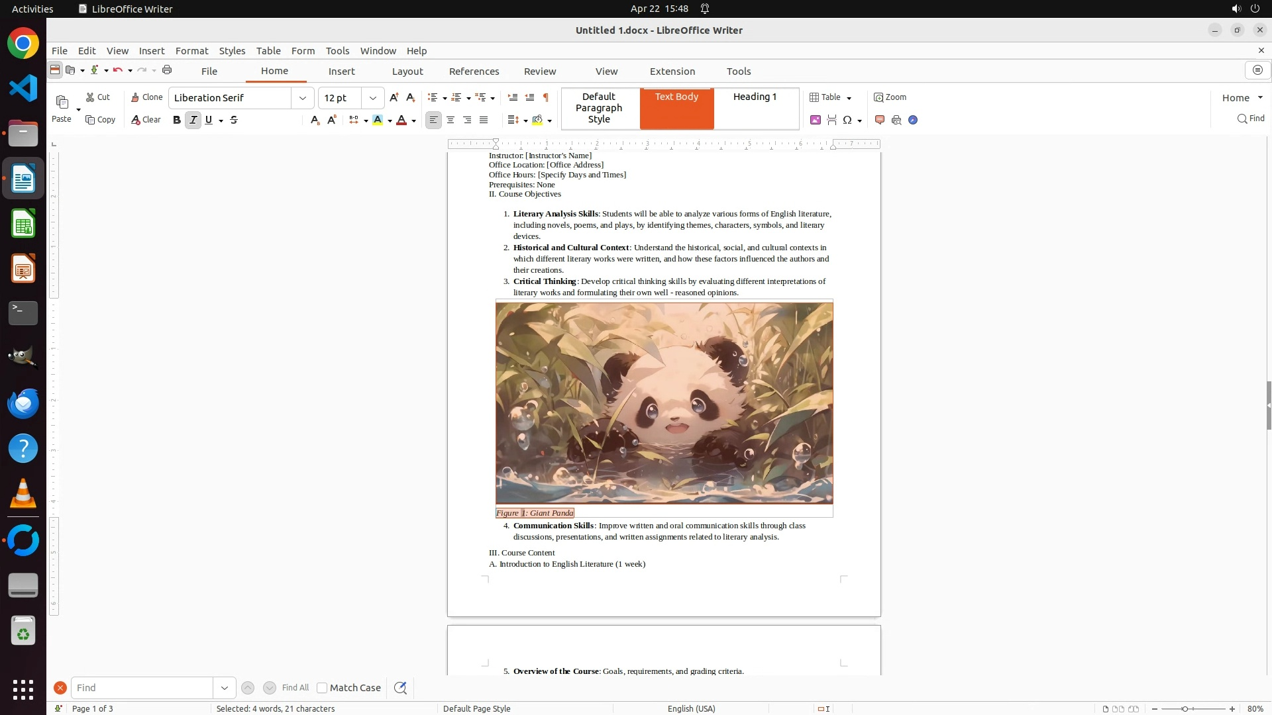This screenshot has height=715, width=1272.
Task: Center align the paragraph
Action: pos(450,120)
